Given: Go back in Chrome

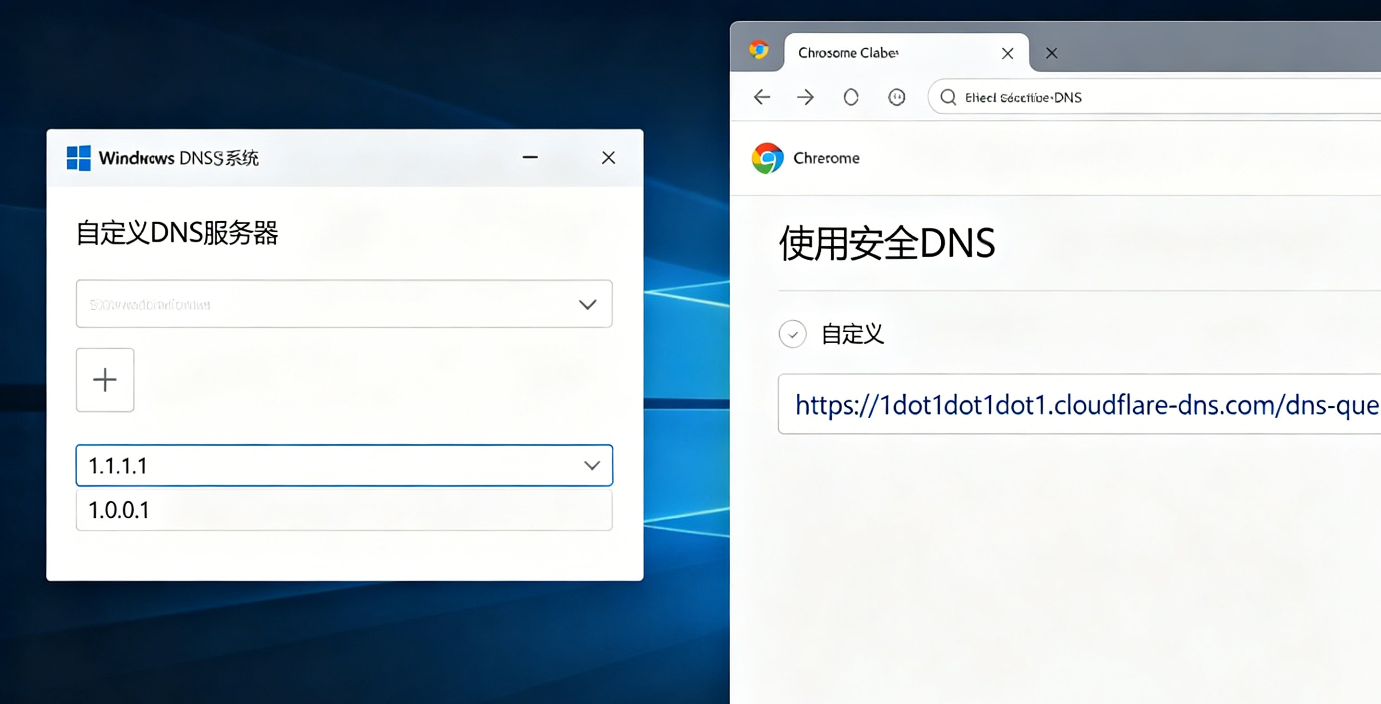Looking at the screenshot, I should tap(762, 97).
